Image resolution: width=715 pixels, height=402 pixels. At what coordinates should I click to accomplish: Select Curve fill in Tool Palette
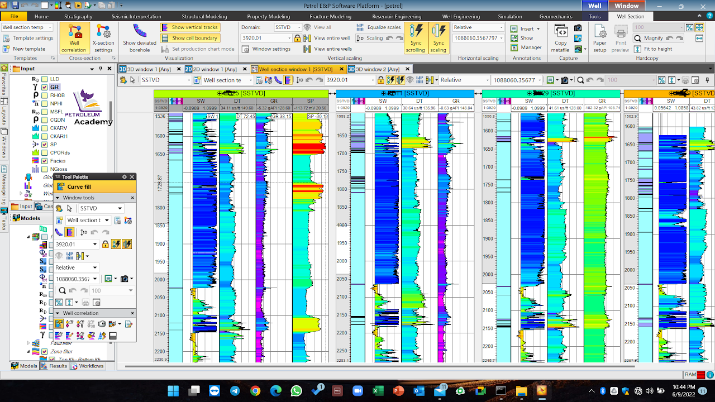tap(79, 187)
